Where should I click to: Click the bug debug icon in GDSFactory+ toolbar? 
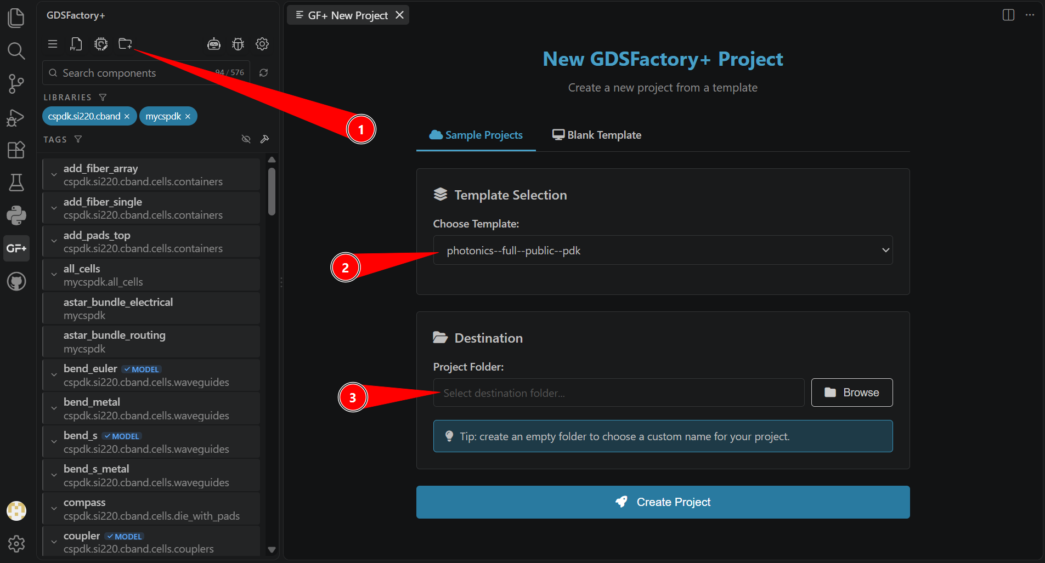(x=238, y=44)
